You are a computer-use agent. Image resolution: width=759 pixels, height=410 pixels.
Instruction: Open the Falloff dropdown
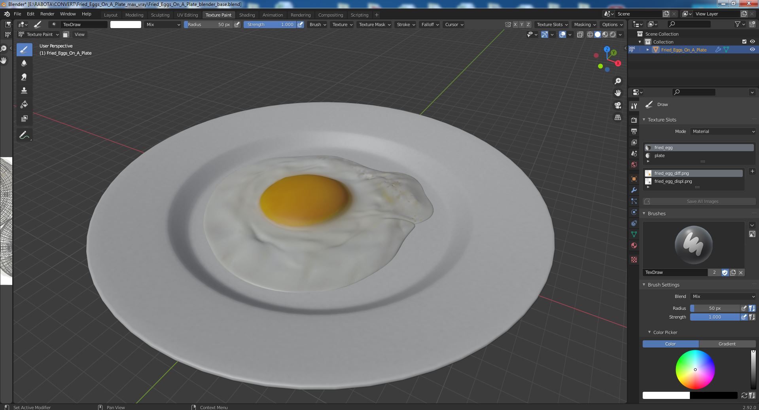(x=430, y=25)
